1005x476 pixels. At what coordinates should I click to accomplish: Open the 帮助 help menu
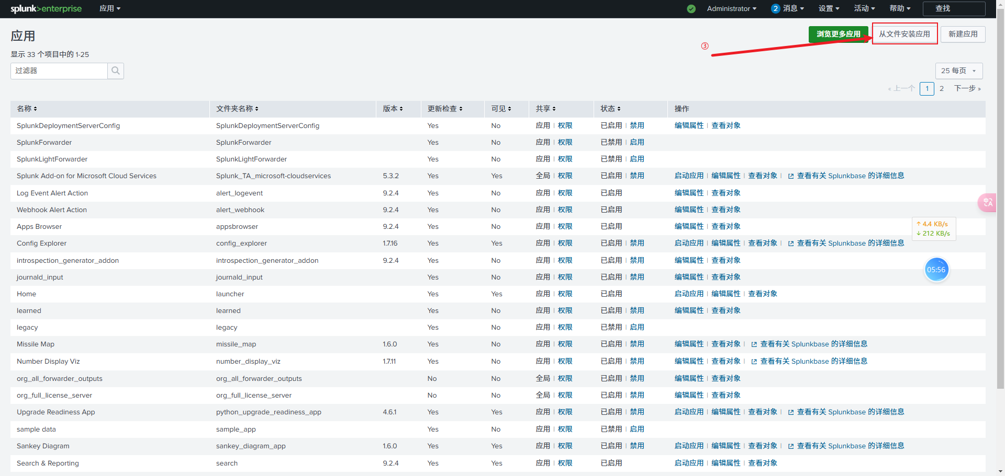(x=900, y=9)
